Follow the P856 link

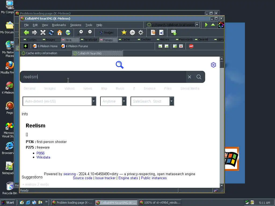40,153
